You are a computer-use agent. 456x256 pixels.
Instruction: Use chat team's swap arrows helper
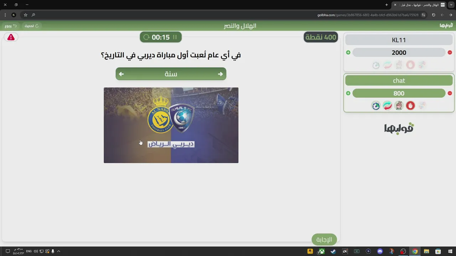388,106
